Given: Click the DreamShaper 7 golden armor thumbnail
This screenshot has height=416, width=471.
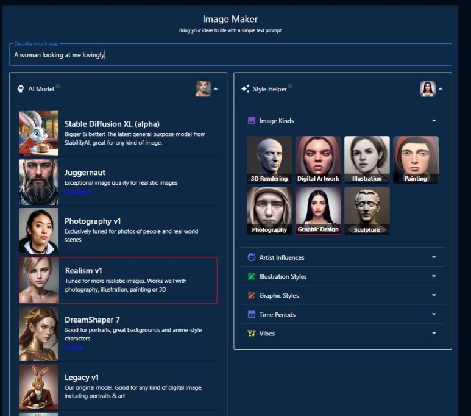Looking at the screenshot, I should pyautogui.click(x=39, y=334).
